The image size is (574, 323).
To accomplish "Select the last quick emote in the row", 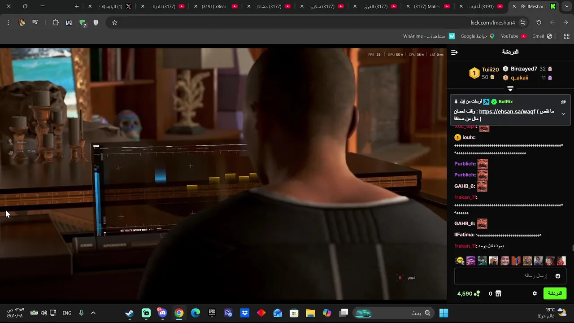I will [x=561, y=261].
